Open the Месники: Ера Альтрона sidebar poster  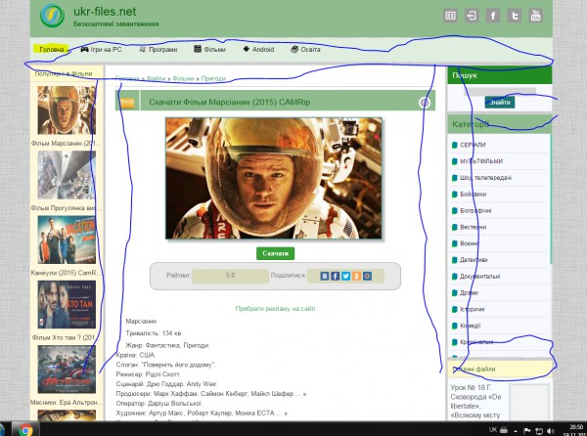click(67, 370)
